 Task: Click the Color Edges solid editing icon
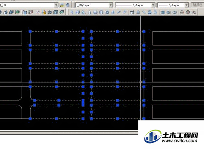pyautogui.click(x=31, y=12)
